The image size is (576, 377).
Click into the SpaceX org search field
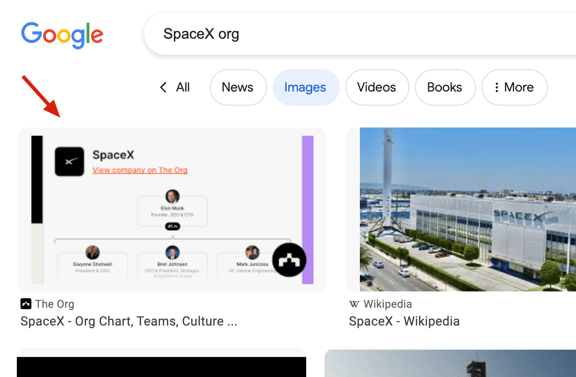click(359, 34)
